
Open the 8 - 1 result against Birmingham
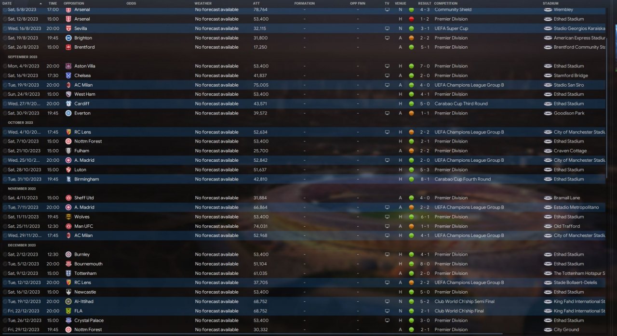coord(425,179)
